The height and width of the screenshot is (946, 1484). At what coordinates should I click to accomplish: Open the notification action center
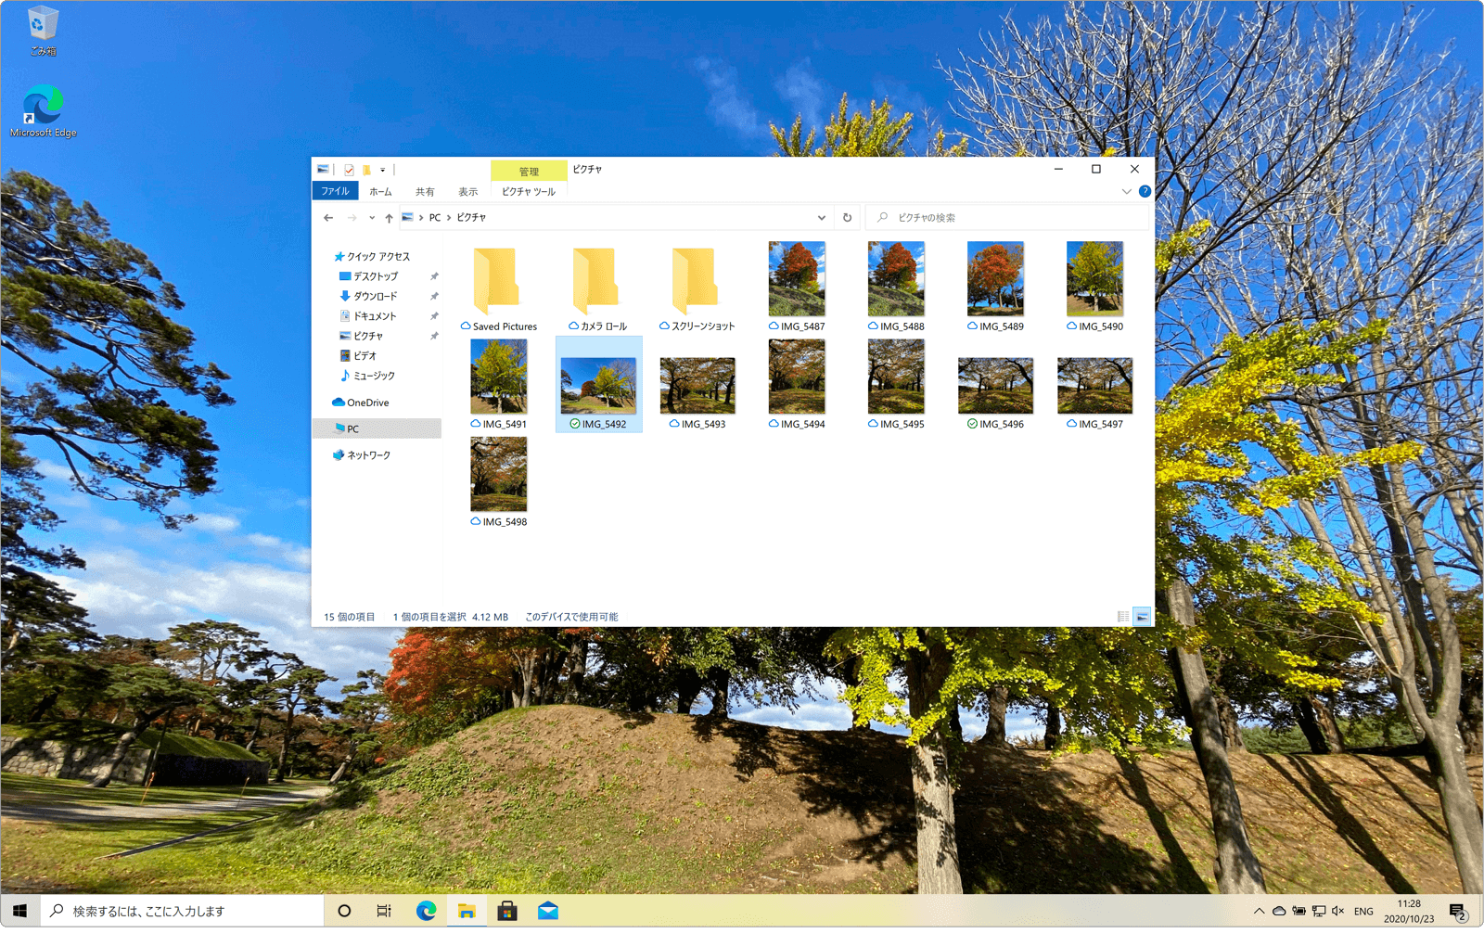[x=1458, y=913]
